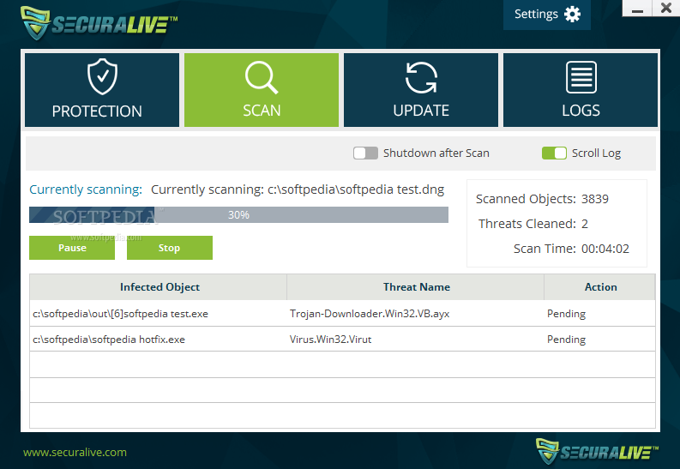Click the scanned file path softpedia test.dng
The width and height of the screenshot is (680, 469).
(x=356, y=189)
